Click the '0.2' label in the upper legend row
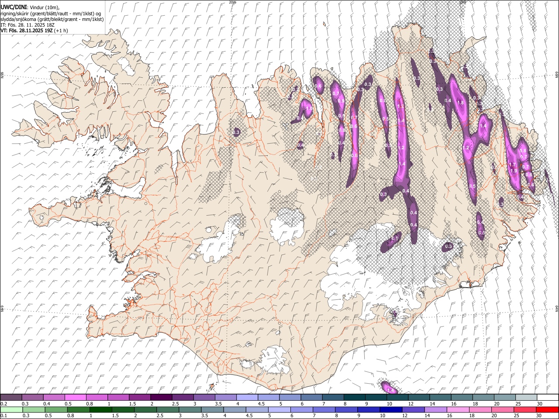559x419 pixels. point(3,404)
